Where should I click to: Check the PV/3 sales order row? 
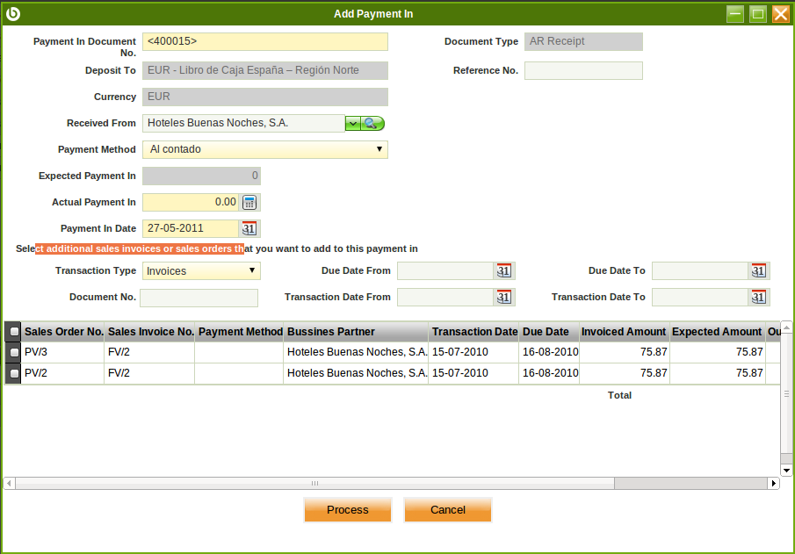tap(13, 352)
